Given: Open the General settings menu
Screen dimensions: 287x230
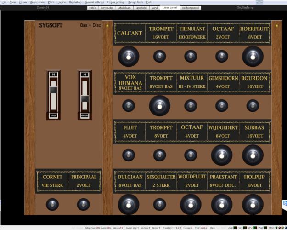Looking at the screenshot, I should point(94,2).
